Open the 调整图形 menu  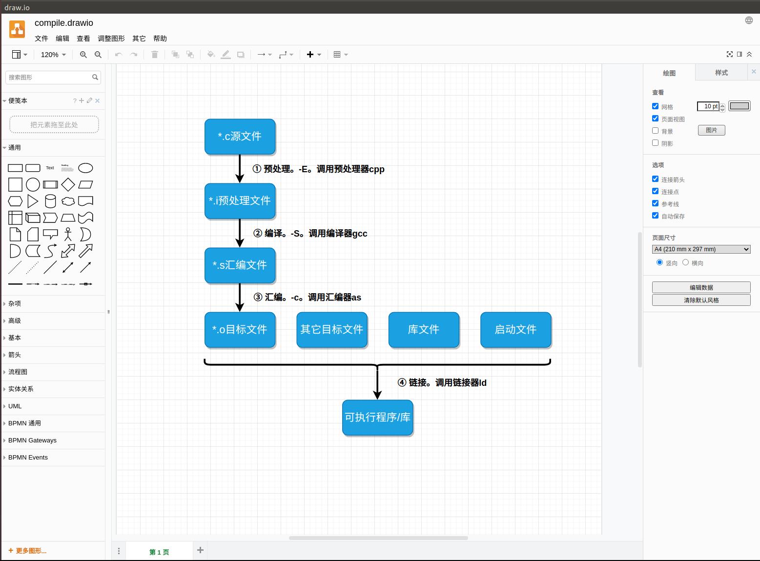[111, 39]
